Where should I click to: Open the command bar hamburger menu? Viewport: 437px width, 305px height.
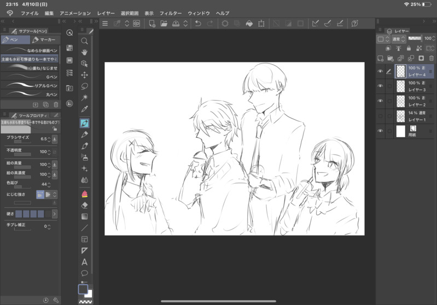105,24
